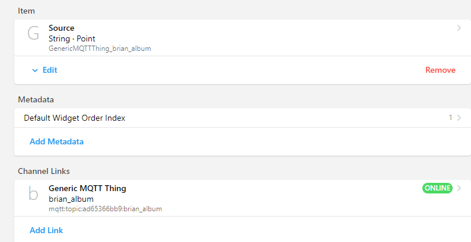Click the Edit link under Source
This screenshot has width=471, height=242.
pos(50,70)
